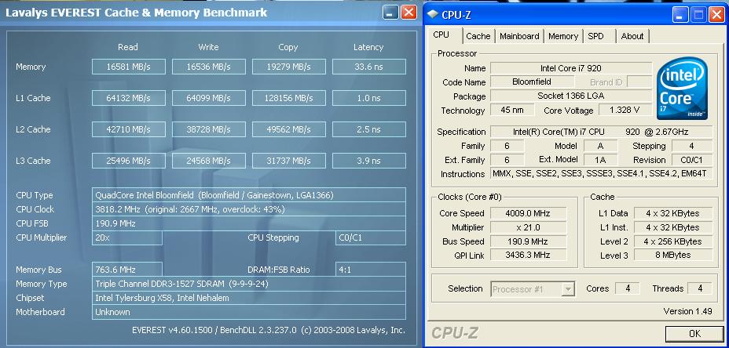Click the QPI Link 3436.3 MHz field
Image resolution: width=729 pixels, height=348 pixels.
point(528,255)
